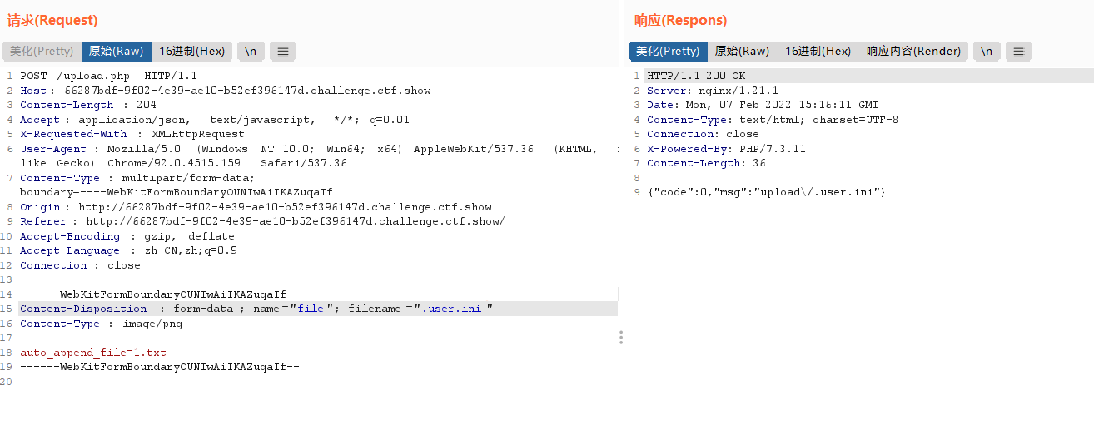Viewport: 1094px width, 425px height.
Task: Click the Connection: close response header
Action: 703,134
